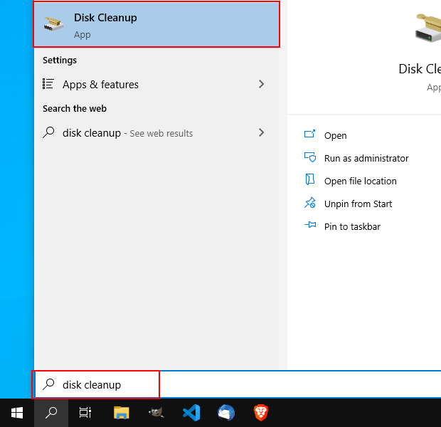Click the Pin to taskbar pin icon
Screen dimensions: 441x427
pyautogui.click(x=310, y=225)
